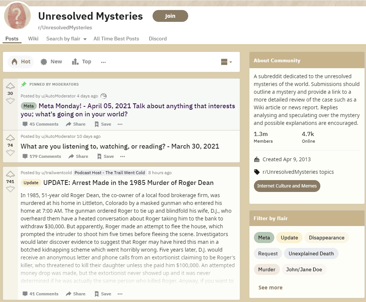Downvote the Meta Monday pinned post
366x302 pixels.
[x=10, y=101]
